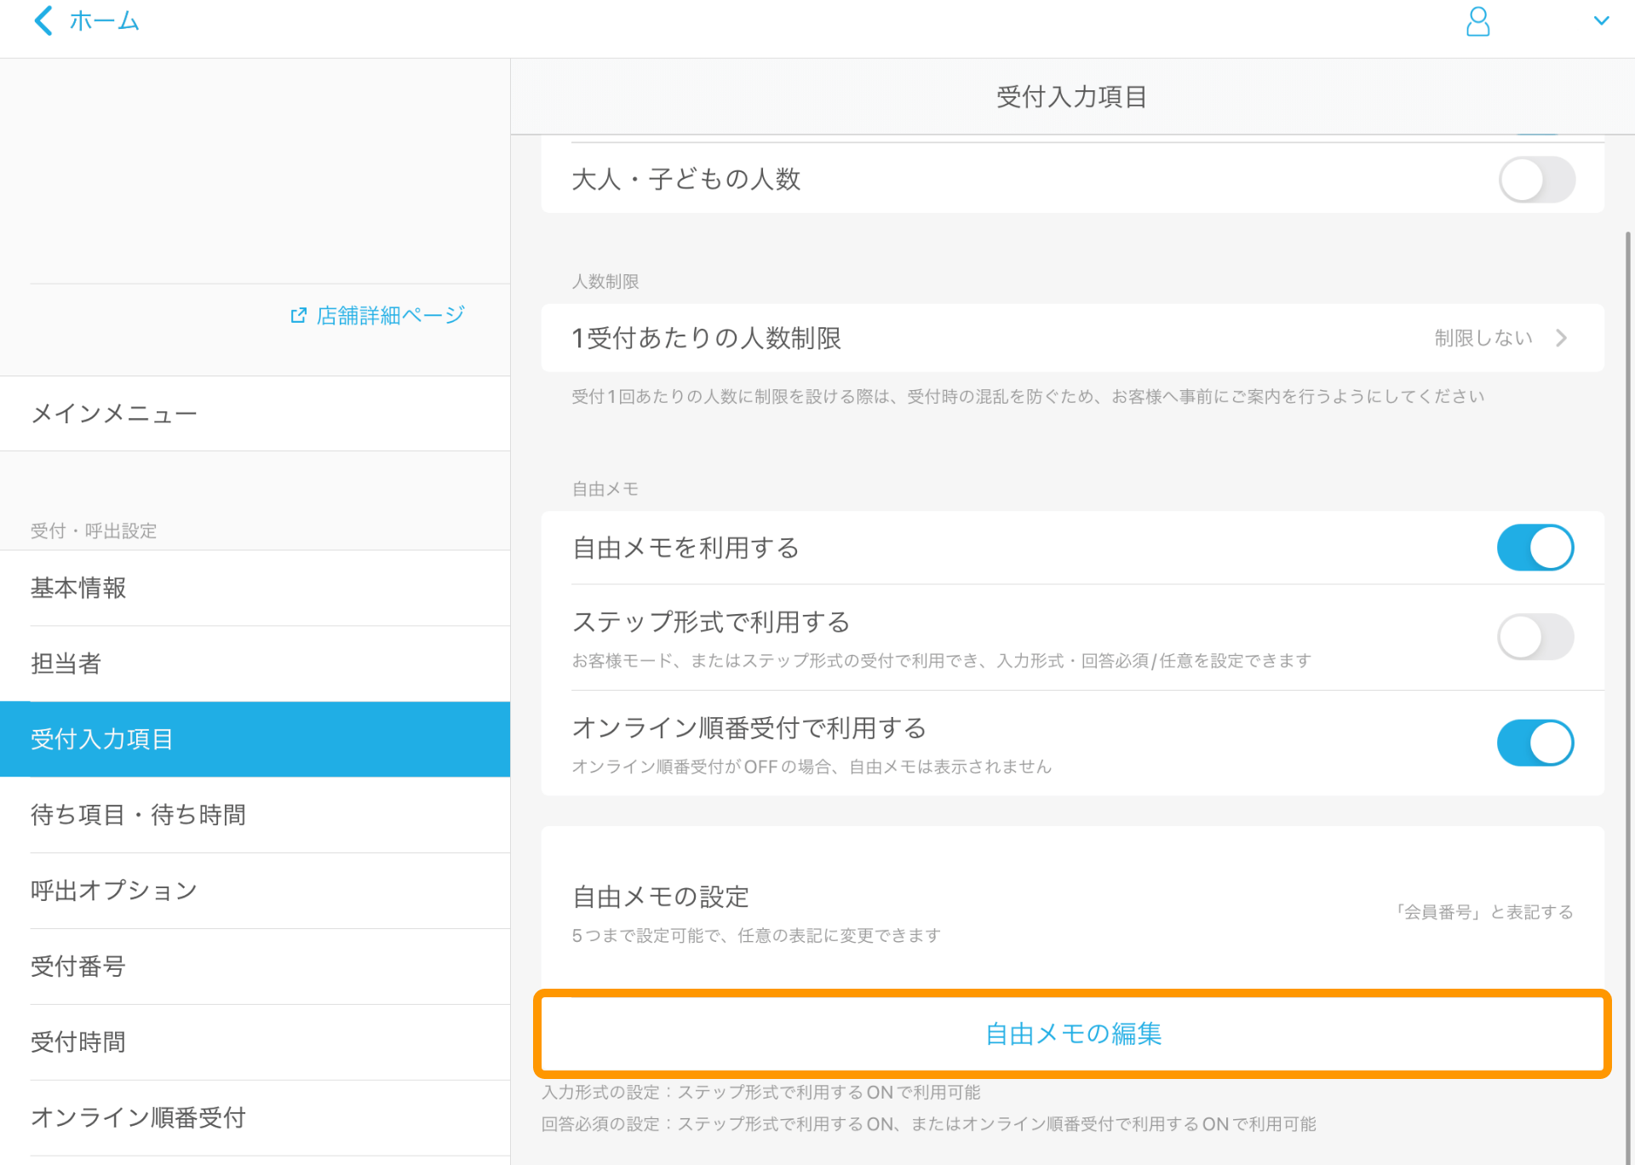Click the 制限しない value

[1483, 338]
